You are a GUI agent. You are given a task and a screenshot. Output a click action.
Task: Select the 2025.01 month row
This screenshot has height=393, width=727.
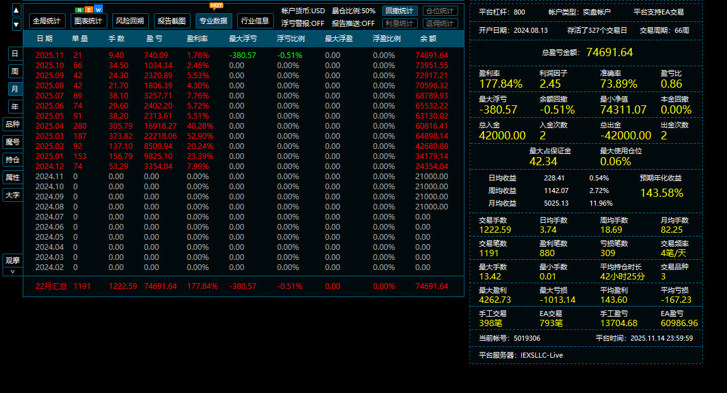[x=244, y=156]
